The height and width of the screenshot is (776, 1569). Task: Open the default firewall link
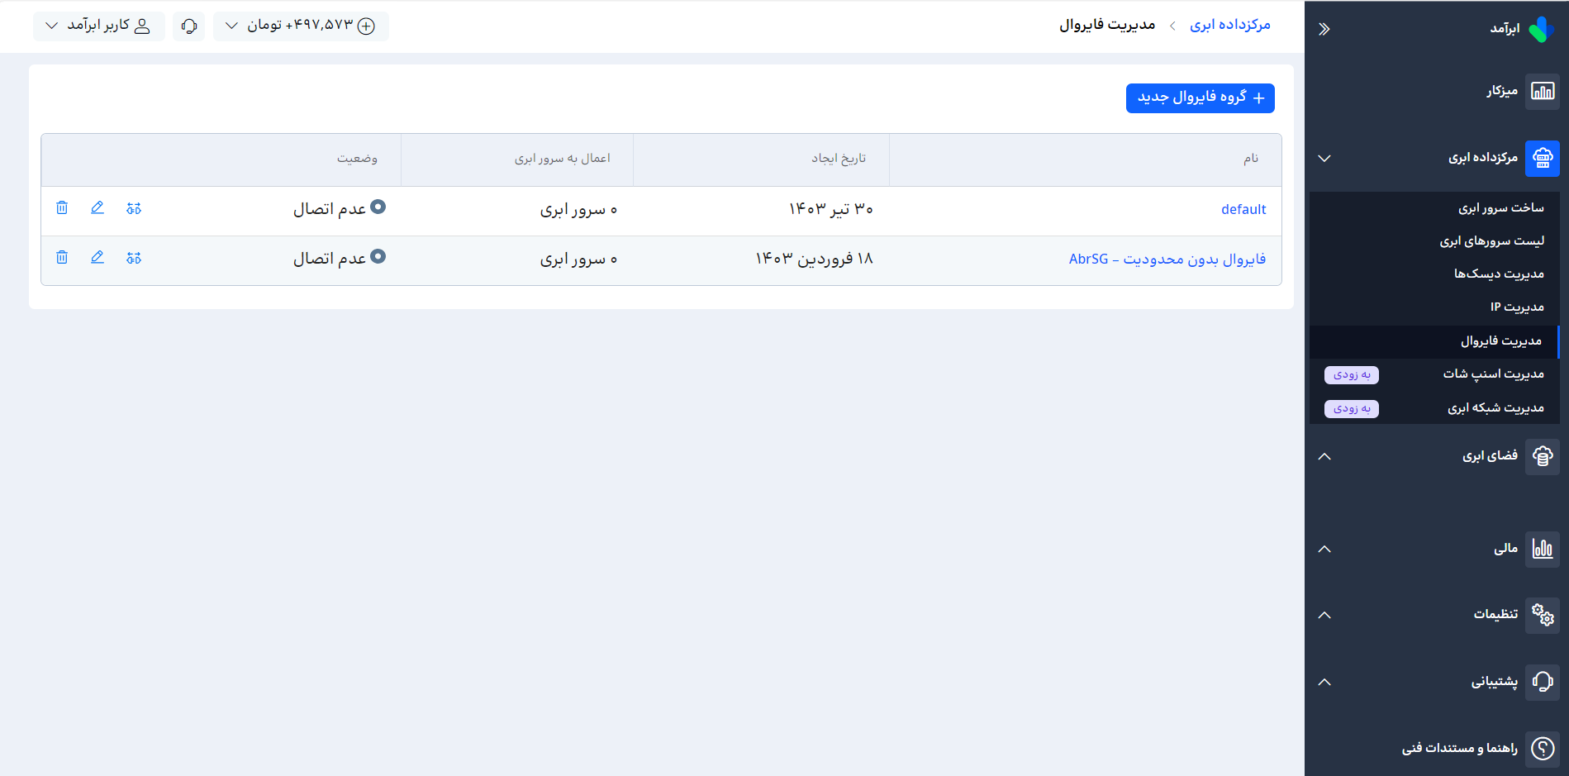click(x=1243, y=209)
